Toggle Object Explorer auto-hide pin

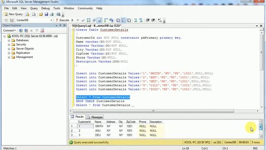60,25
